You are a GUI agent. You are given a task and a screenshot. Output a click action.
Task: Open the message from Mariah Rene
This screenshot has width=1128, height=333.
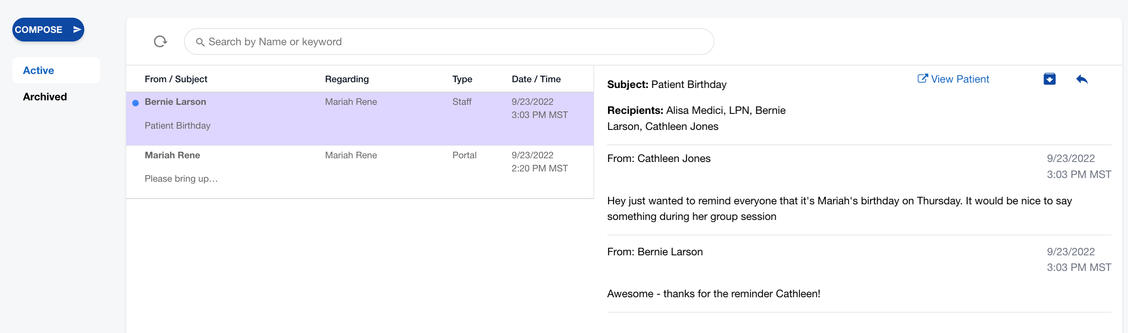click(x=172, y=155)
